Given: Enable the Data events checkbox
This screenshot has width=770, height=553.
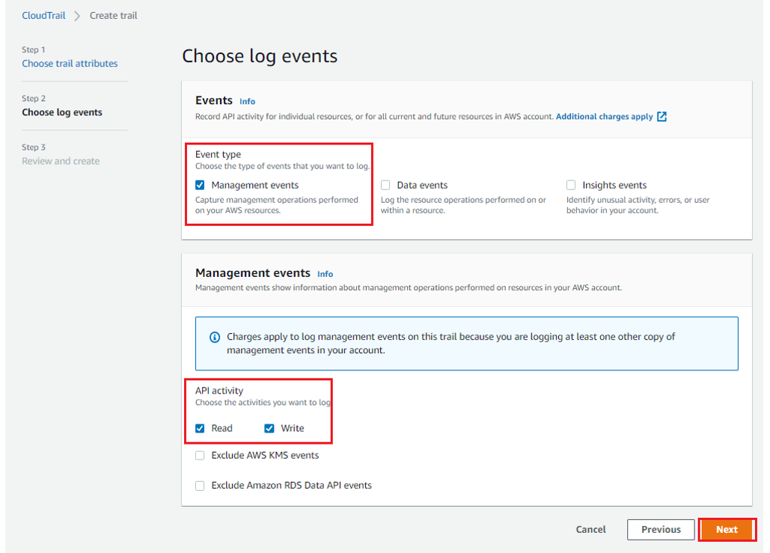Looking at the screenshot, I should coord(385,185).
